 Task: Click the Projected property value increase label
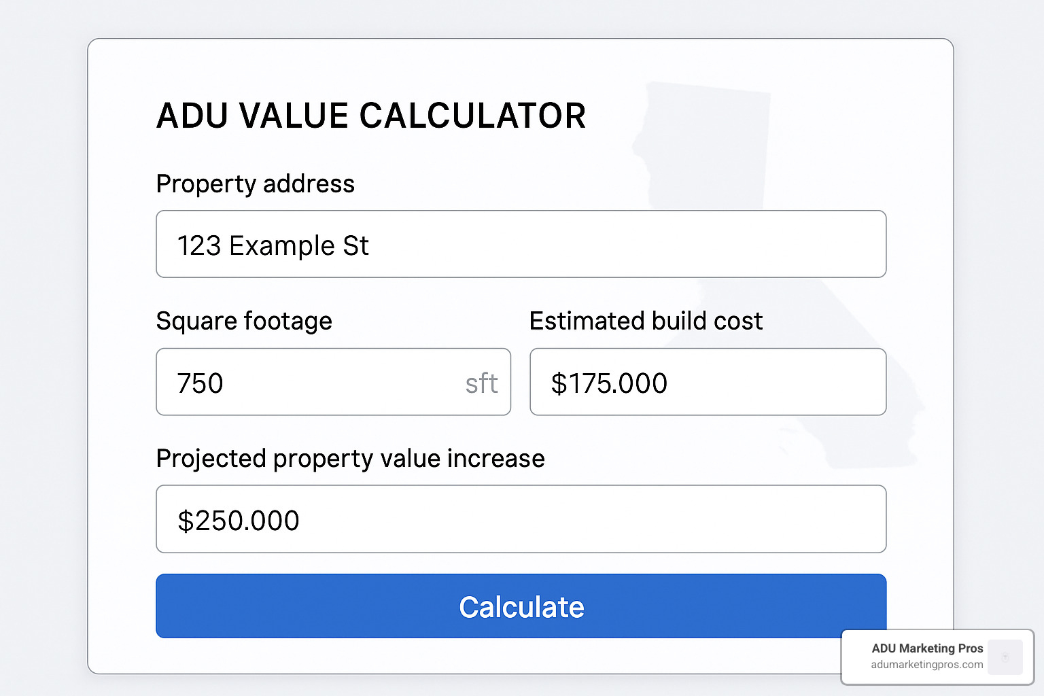[x=350, y=459]
